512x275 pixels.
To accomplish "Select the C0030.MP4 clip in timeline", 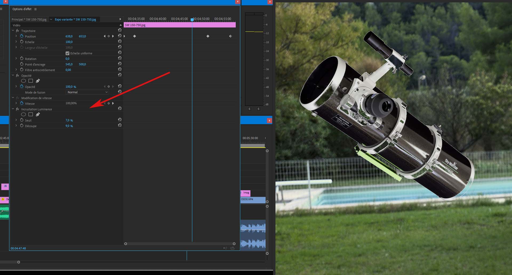I will (x=253, y=200).
